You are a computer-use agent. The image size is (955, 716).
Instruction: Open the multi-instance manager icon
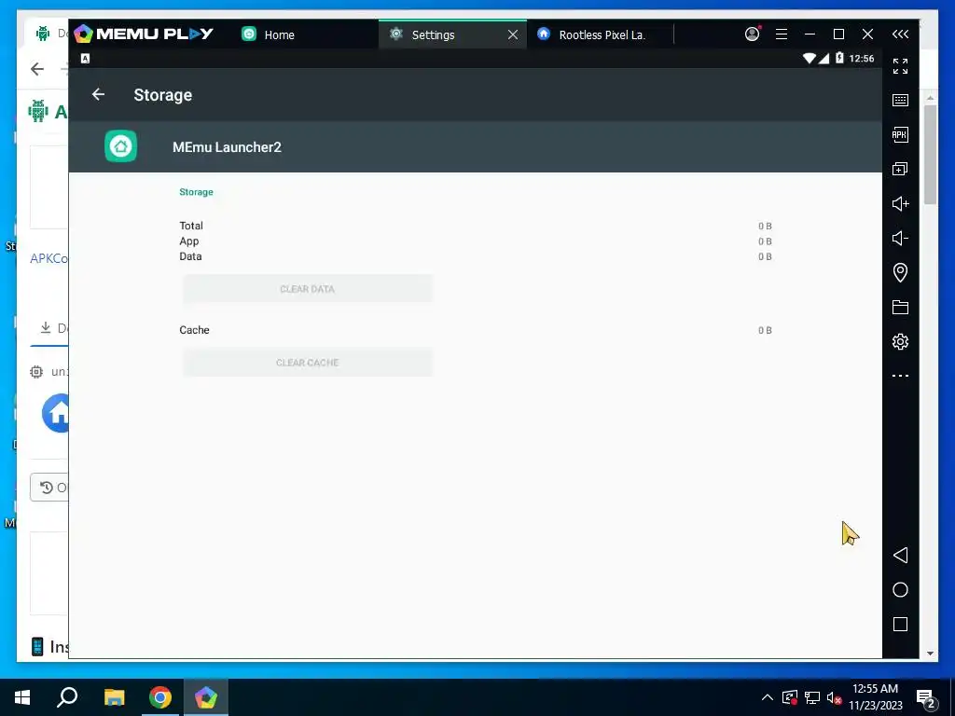click(x=900, y=169)
